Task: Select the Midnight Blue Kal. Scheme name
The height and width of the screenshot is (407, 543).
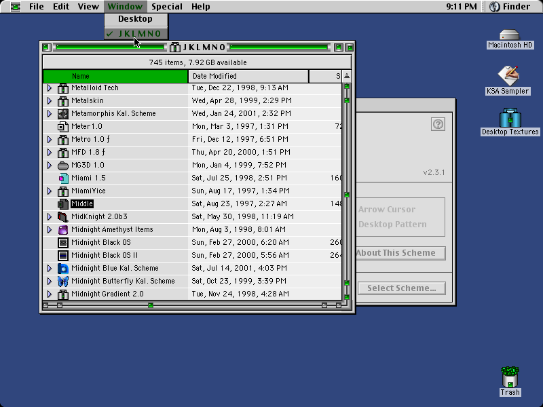Action: point(115,268)
